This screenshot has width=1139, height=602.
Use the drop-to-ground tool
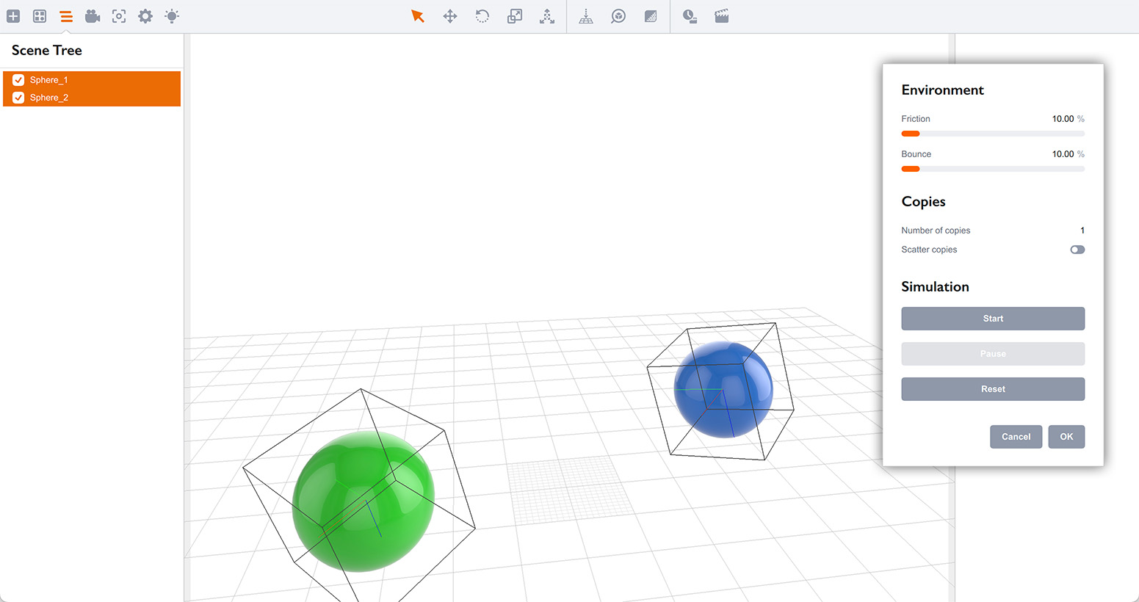point(586,15)
